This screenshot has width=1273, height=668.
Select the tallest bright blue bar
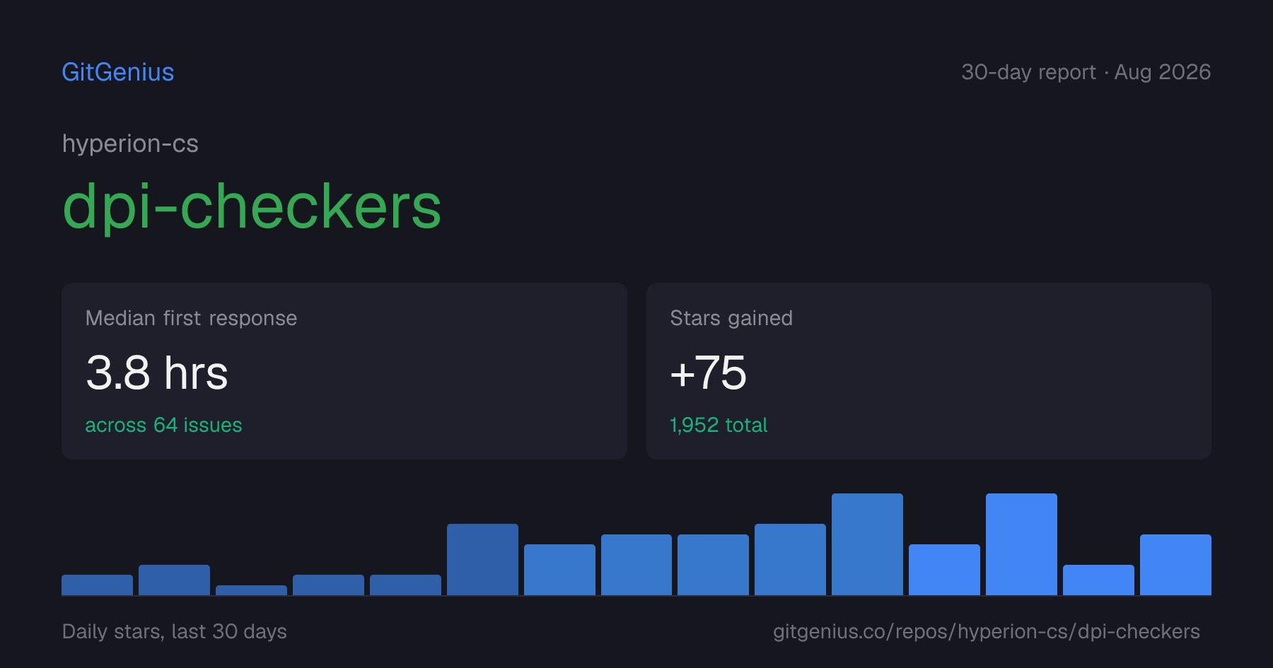click(x=1021, y=544)
